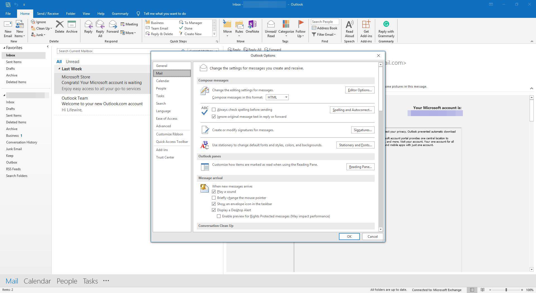Viewport: 536px width, 293px height.
Task: Click Reply with Grammarly icon
Action: (x=386, y=24)
